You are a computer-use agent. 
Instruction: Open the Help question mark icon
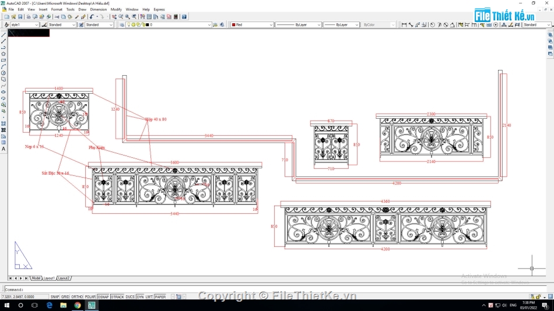(x=184, y=16)
